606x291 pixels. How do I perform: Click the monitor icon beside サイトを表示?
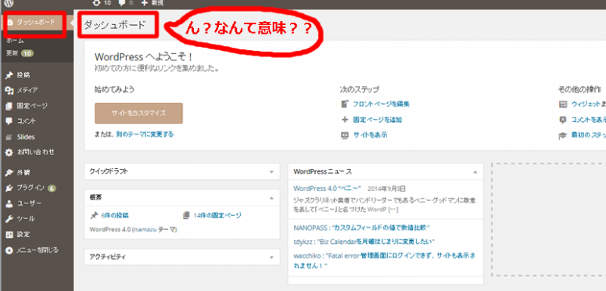(x=345, y=135)
